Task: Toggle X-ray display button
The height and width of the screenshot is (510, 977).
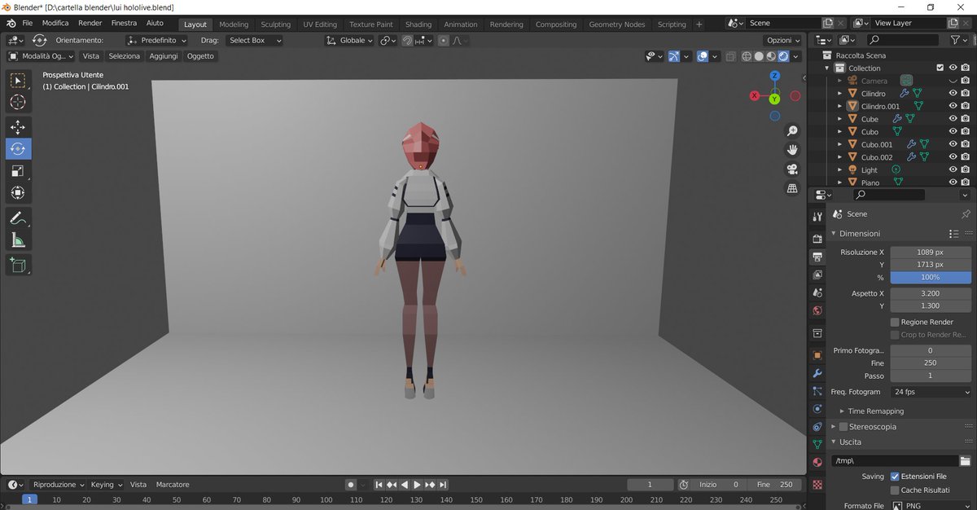Action: [x=730, y=56]
